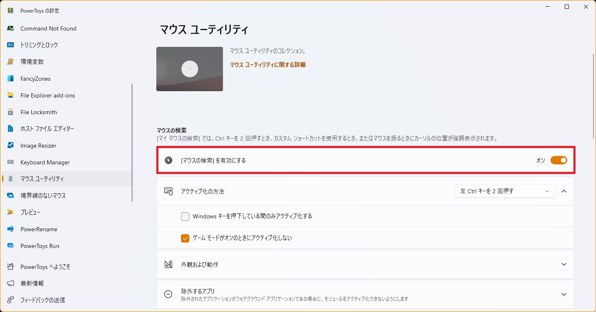Open the 左 Ctrl キーを 2 回押す dropdown
This screenshot has height=312, width=596.
505,191
